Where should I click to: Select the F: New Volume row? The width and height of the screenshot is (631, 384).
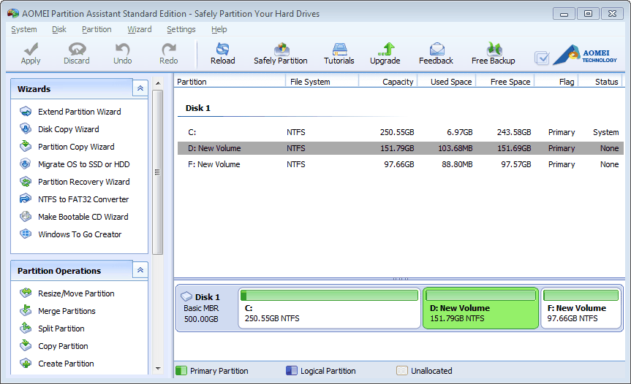coord(401,164)
